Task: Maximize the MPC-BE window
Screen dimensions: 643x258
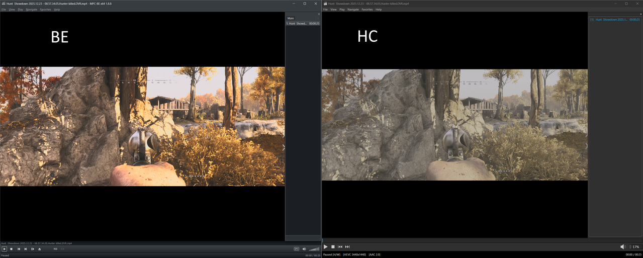Action: tap(305, 4)
